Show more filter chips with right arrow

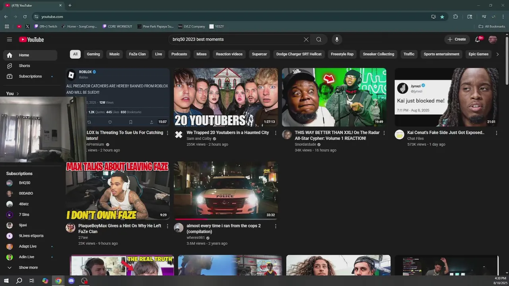[497, 54]
